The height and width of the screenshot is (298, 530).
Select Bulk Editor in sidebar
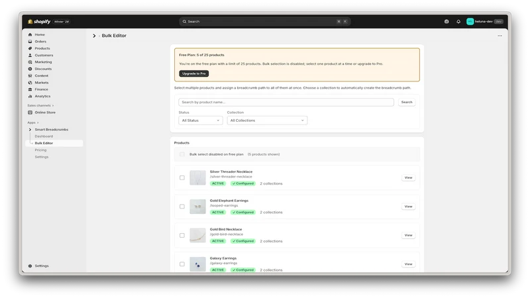(x=54, y=143)
